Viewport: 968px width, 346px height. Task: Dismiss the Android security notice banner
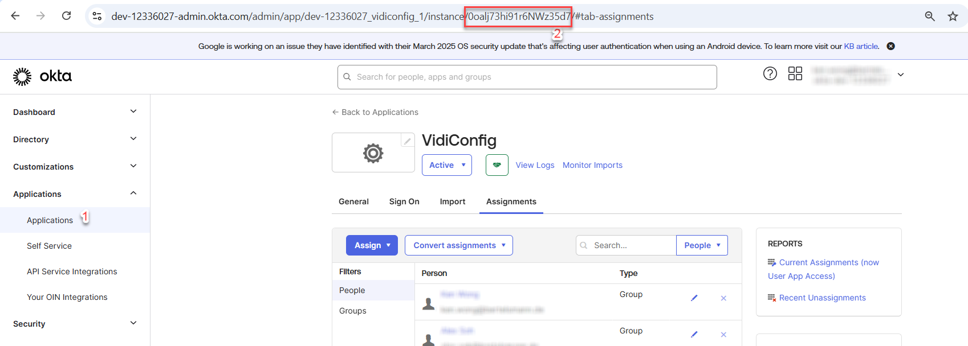(890, 46)
